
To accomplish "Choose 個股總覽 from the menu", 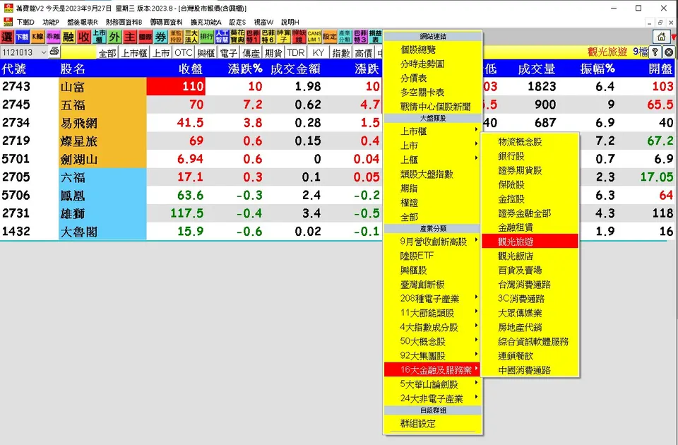I will (x=433, y=49).
